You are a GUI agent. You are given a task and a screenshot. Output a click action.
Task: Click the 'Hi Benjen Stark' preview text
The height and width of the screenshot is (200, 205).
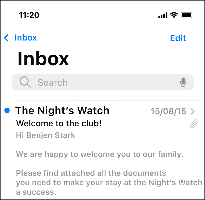coord(45,135)
